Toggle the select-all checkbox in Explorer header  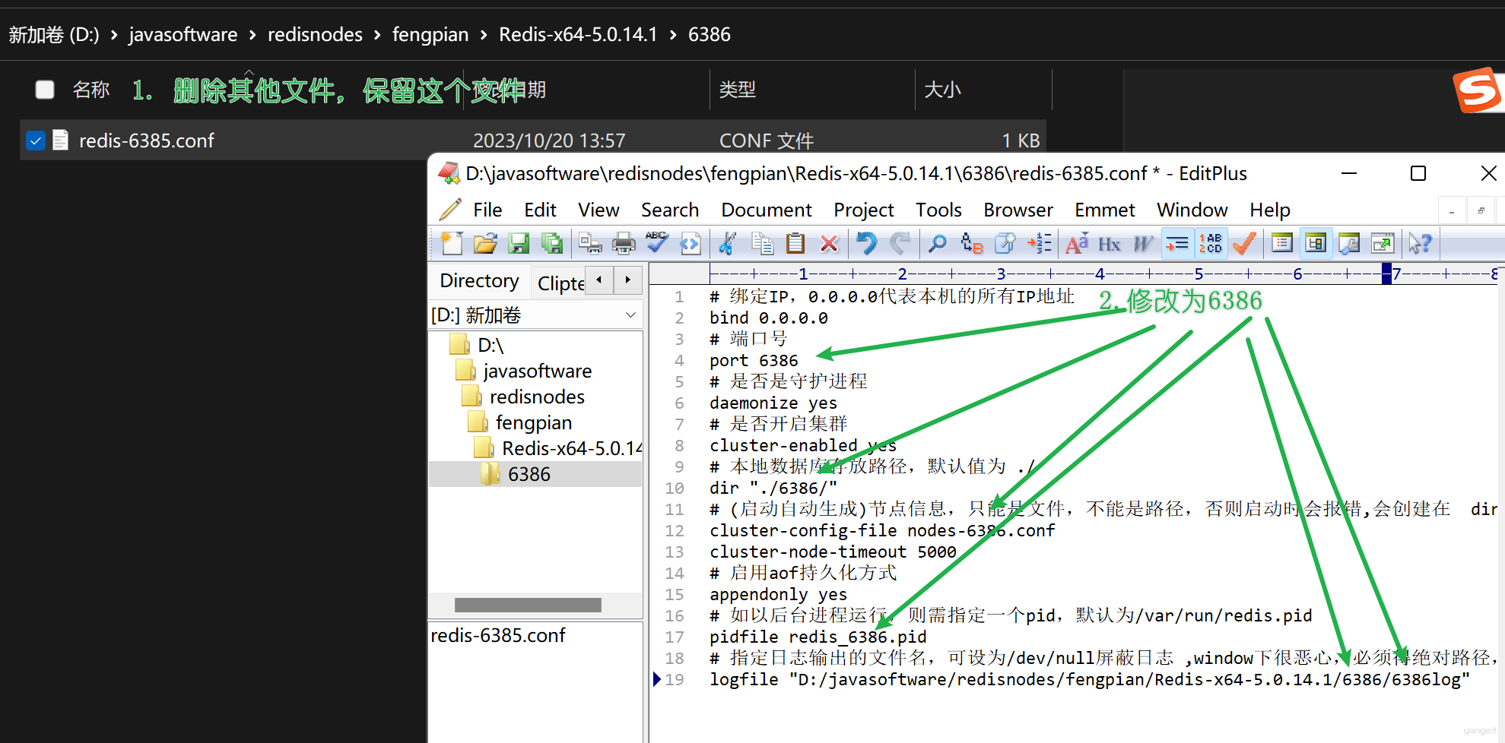click(x=45, y=90)
